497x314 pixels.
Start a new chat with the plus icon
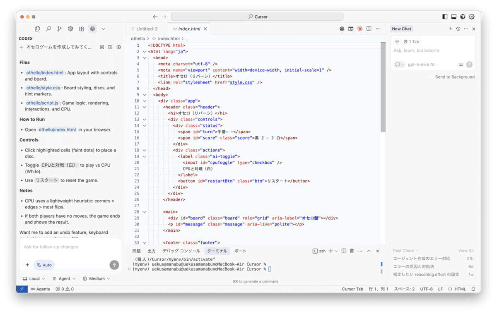coord(451,29)
